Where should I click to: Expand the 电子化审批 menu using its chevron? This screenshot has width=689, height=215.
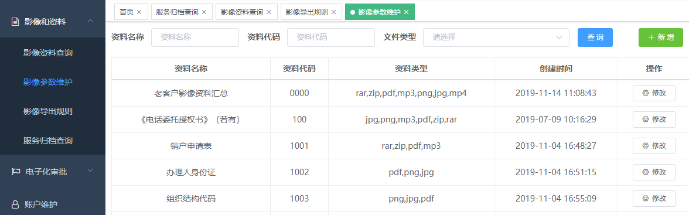90,170
